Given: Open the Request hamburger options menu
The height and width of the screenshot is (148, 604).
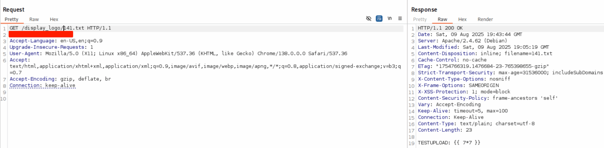Looking at the screenshot, I should tap(400, 19).
